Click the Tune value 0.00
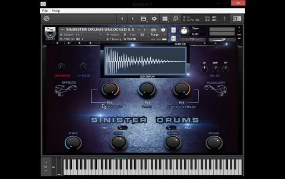This screenshot has width=285, height=179. click(195, 34)
